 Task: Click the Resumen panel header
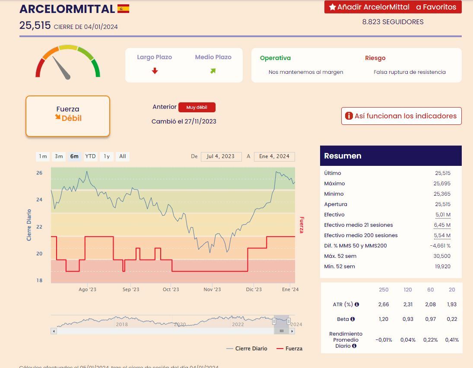[391, 155]
